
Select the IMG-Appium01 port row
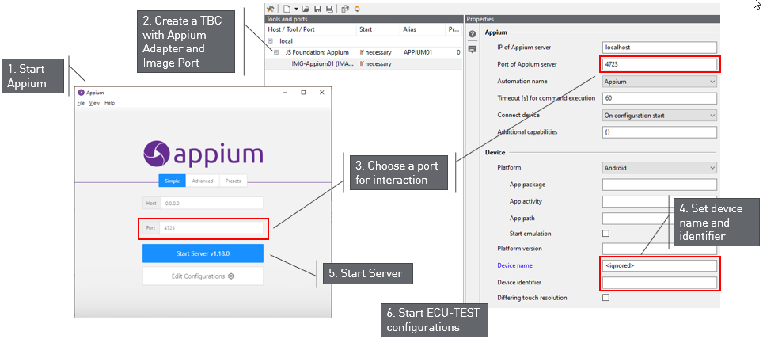[x=363, y=64]
